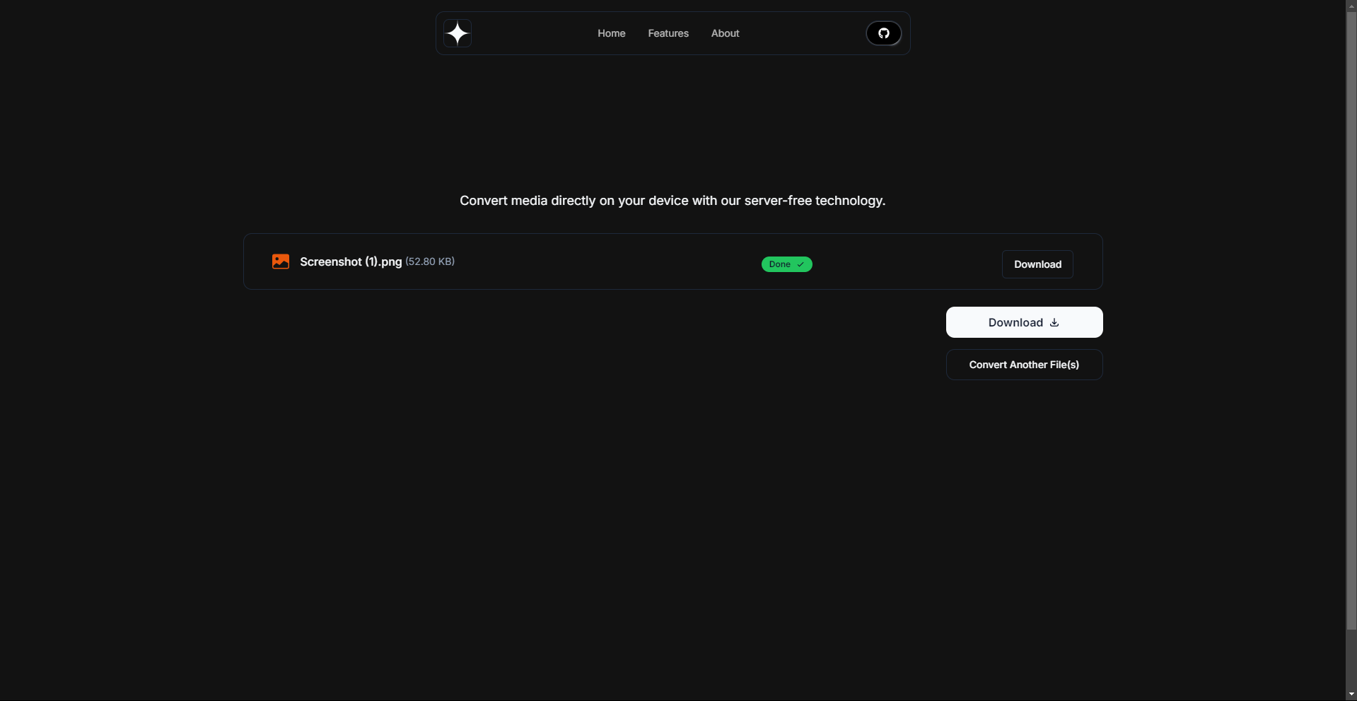Click the scrollbar down arrow
1357x701 pixels.
(x=1351, y=695)
